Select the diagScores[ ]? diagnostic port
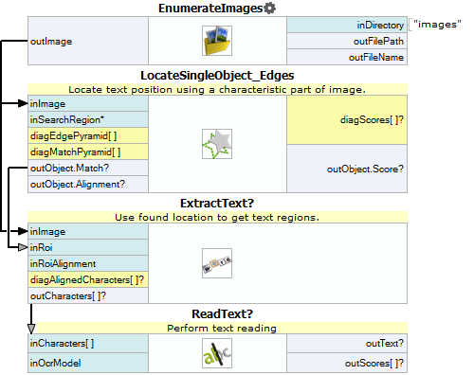 (347, 120)
